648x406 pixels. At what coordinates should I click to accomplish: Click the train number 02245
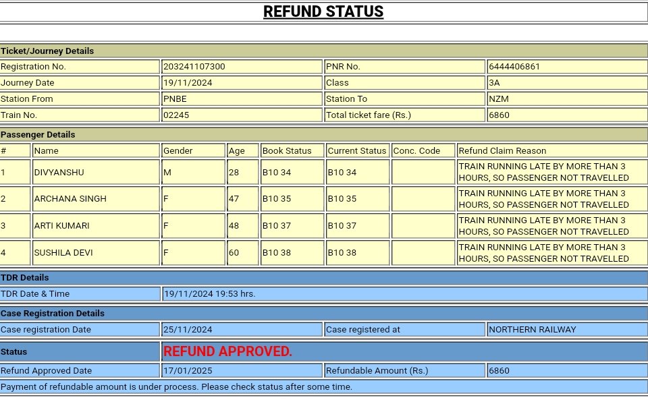pyautogui.click(x=176, y=115)
